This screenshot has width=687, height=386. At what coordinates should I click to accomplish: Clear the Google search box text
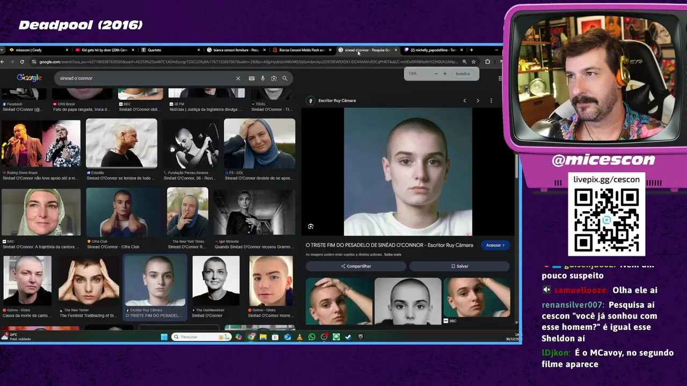238,78
